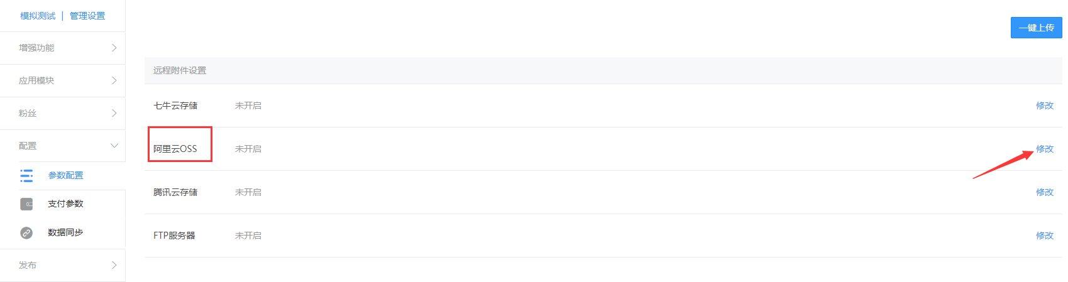The height and width of the screenshot is (282, 1068).
Task: Expand the 应用模块 chevron arrow
Action: coord(114,80)
